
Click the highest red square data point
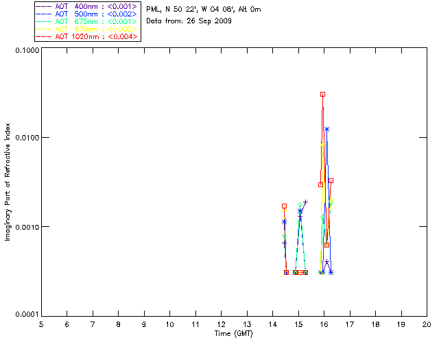[x=322, y=95]
